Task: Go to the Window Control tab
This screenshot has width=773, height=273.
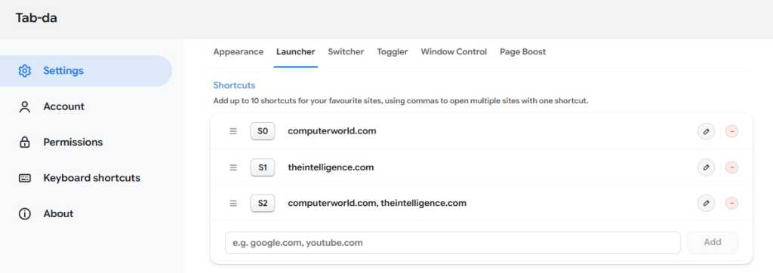Action: coord(454,52)
